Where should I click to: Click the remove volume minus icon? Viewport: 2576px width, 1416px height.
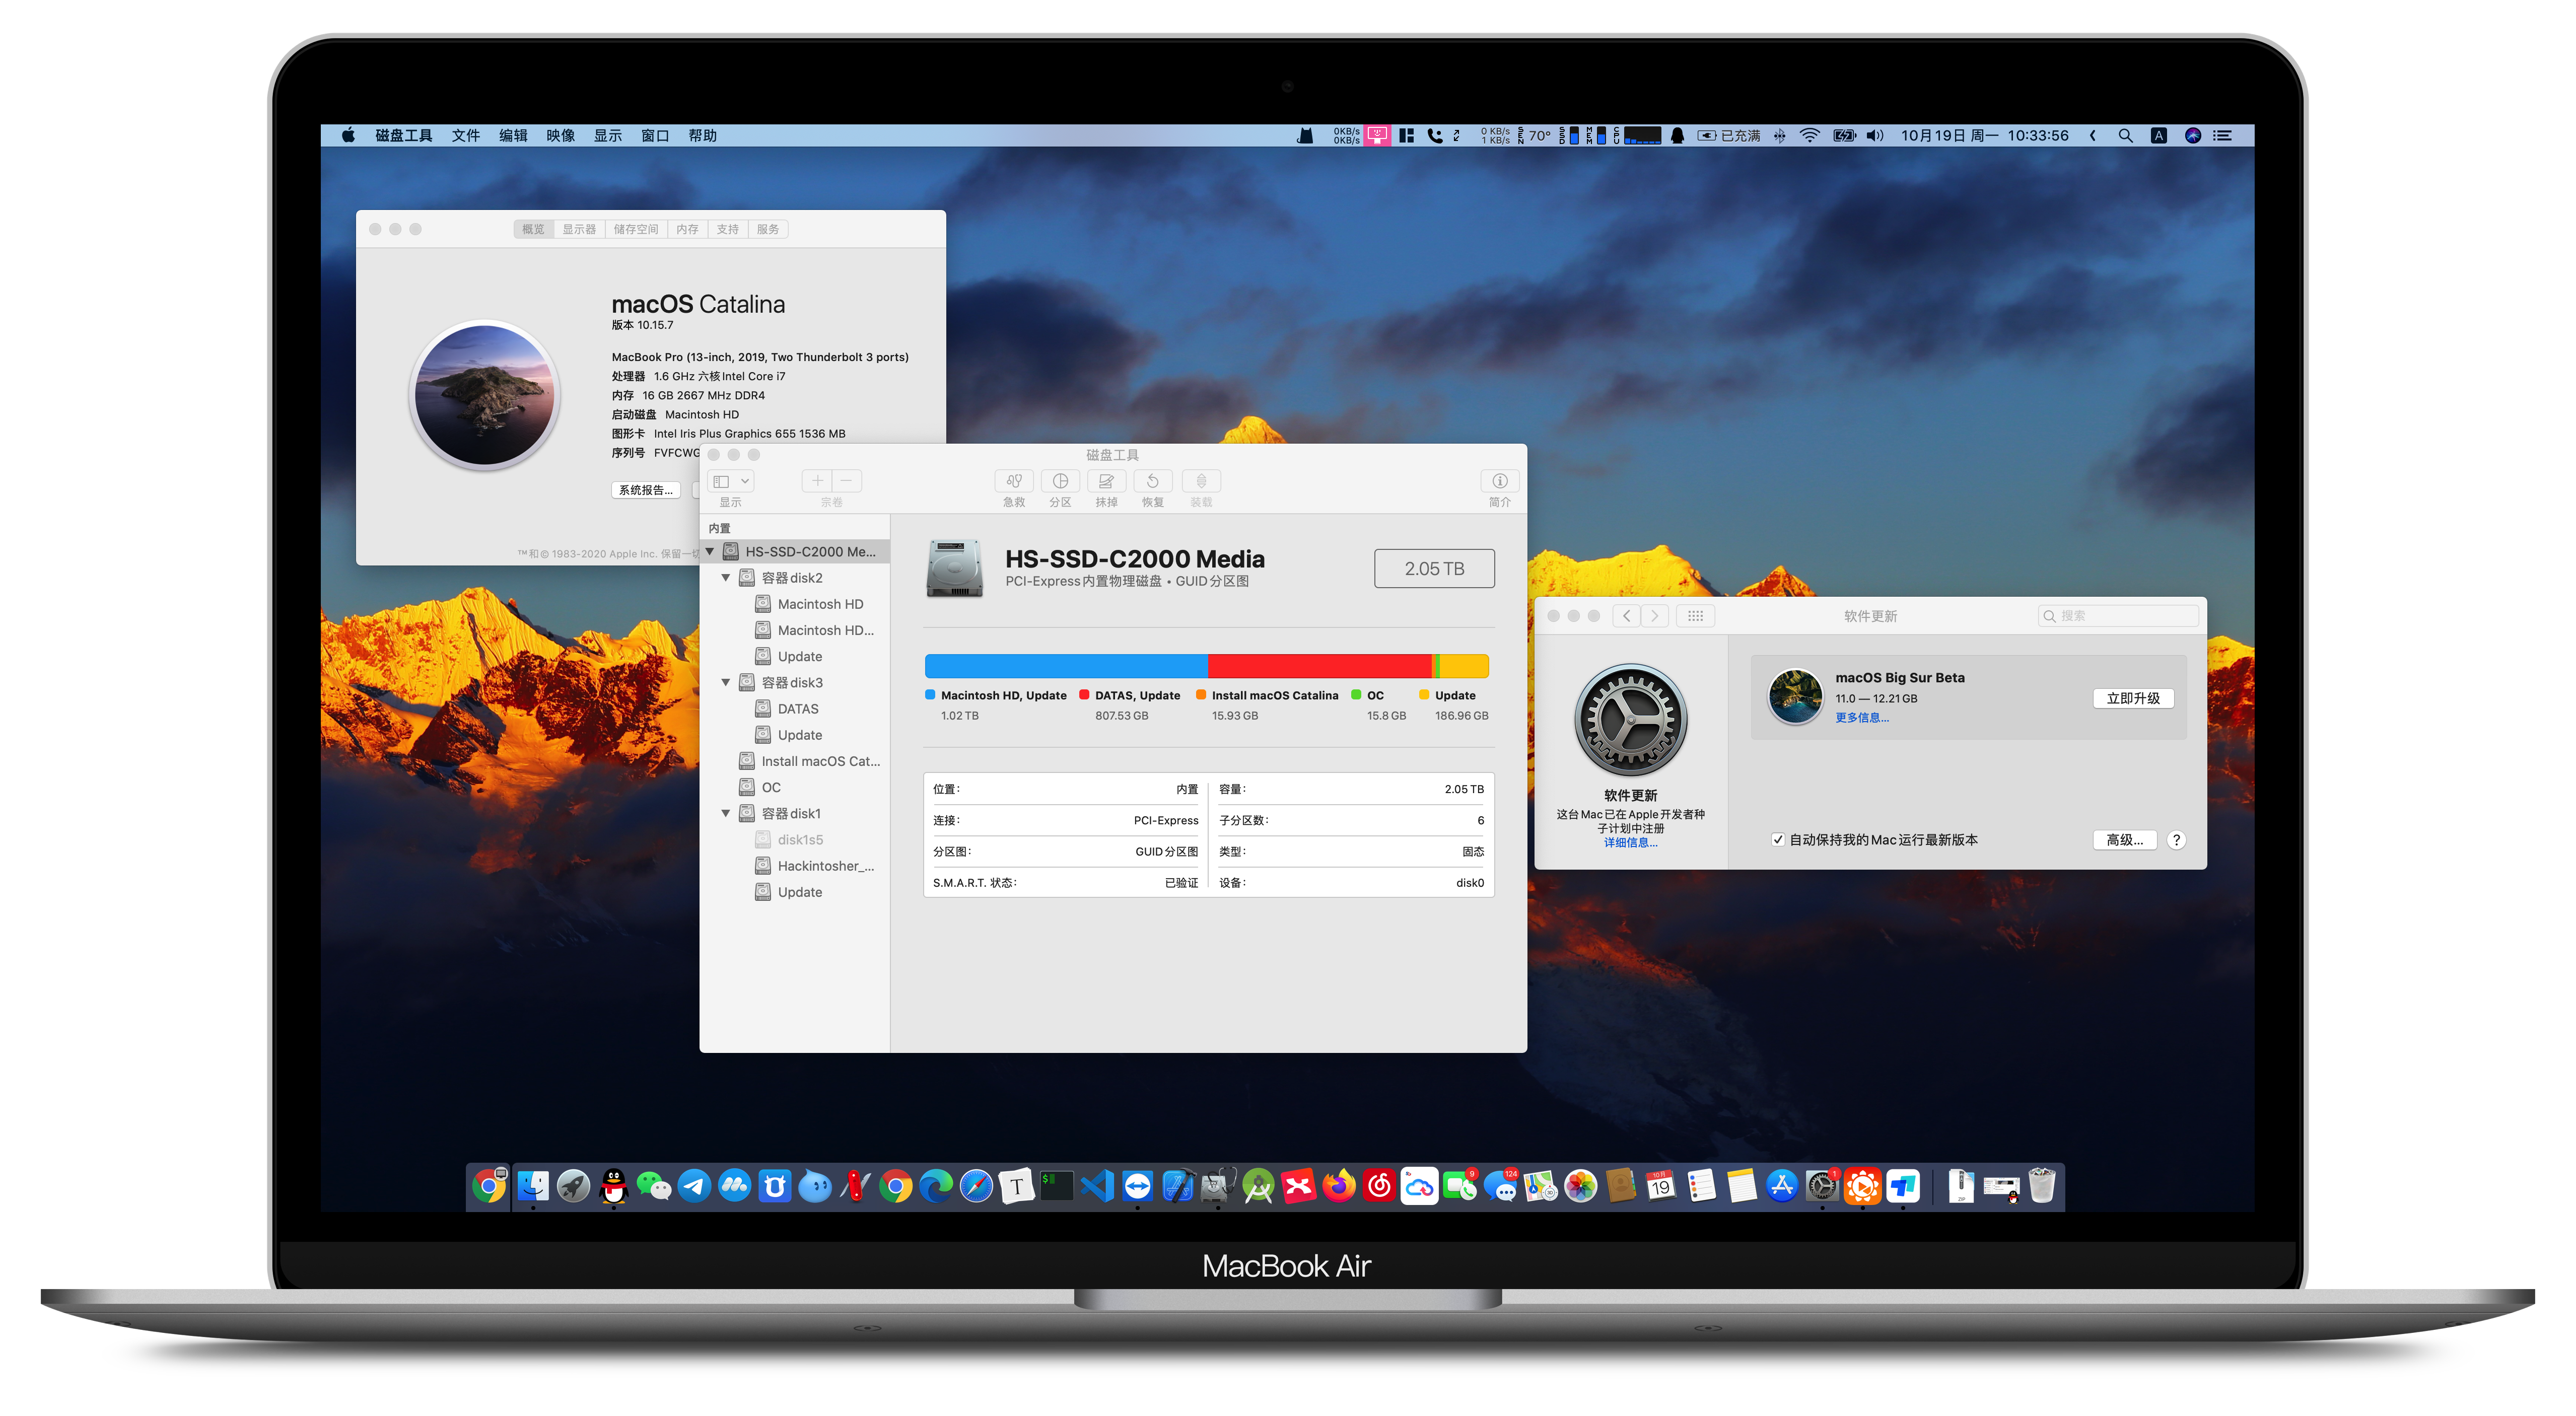point(846,481)
